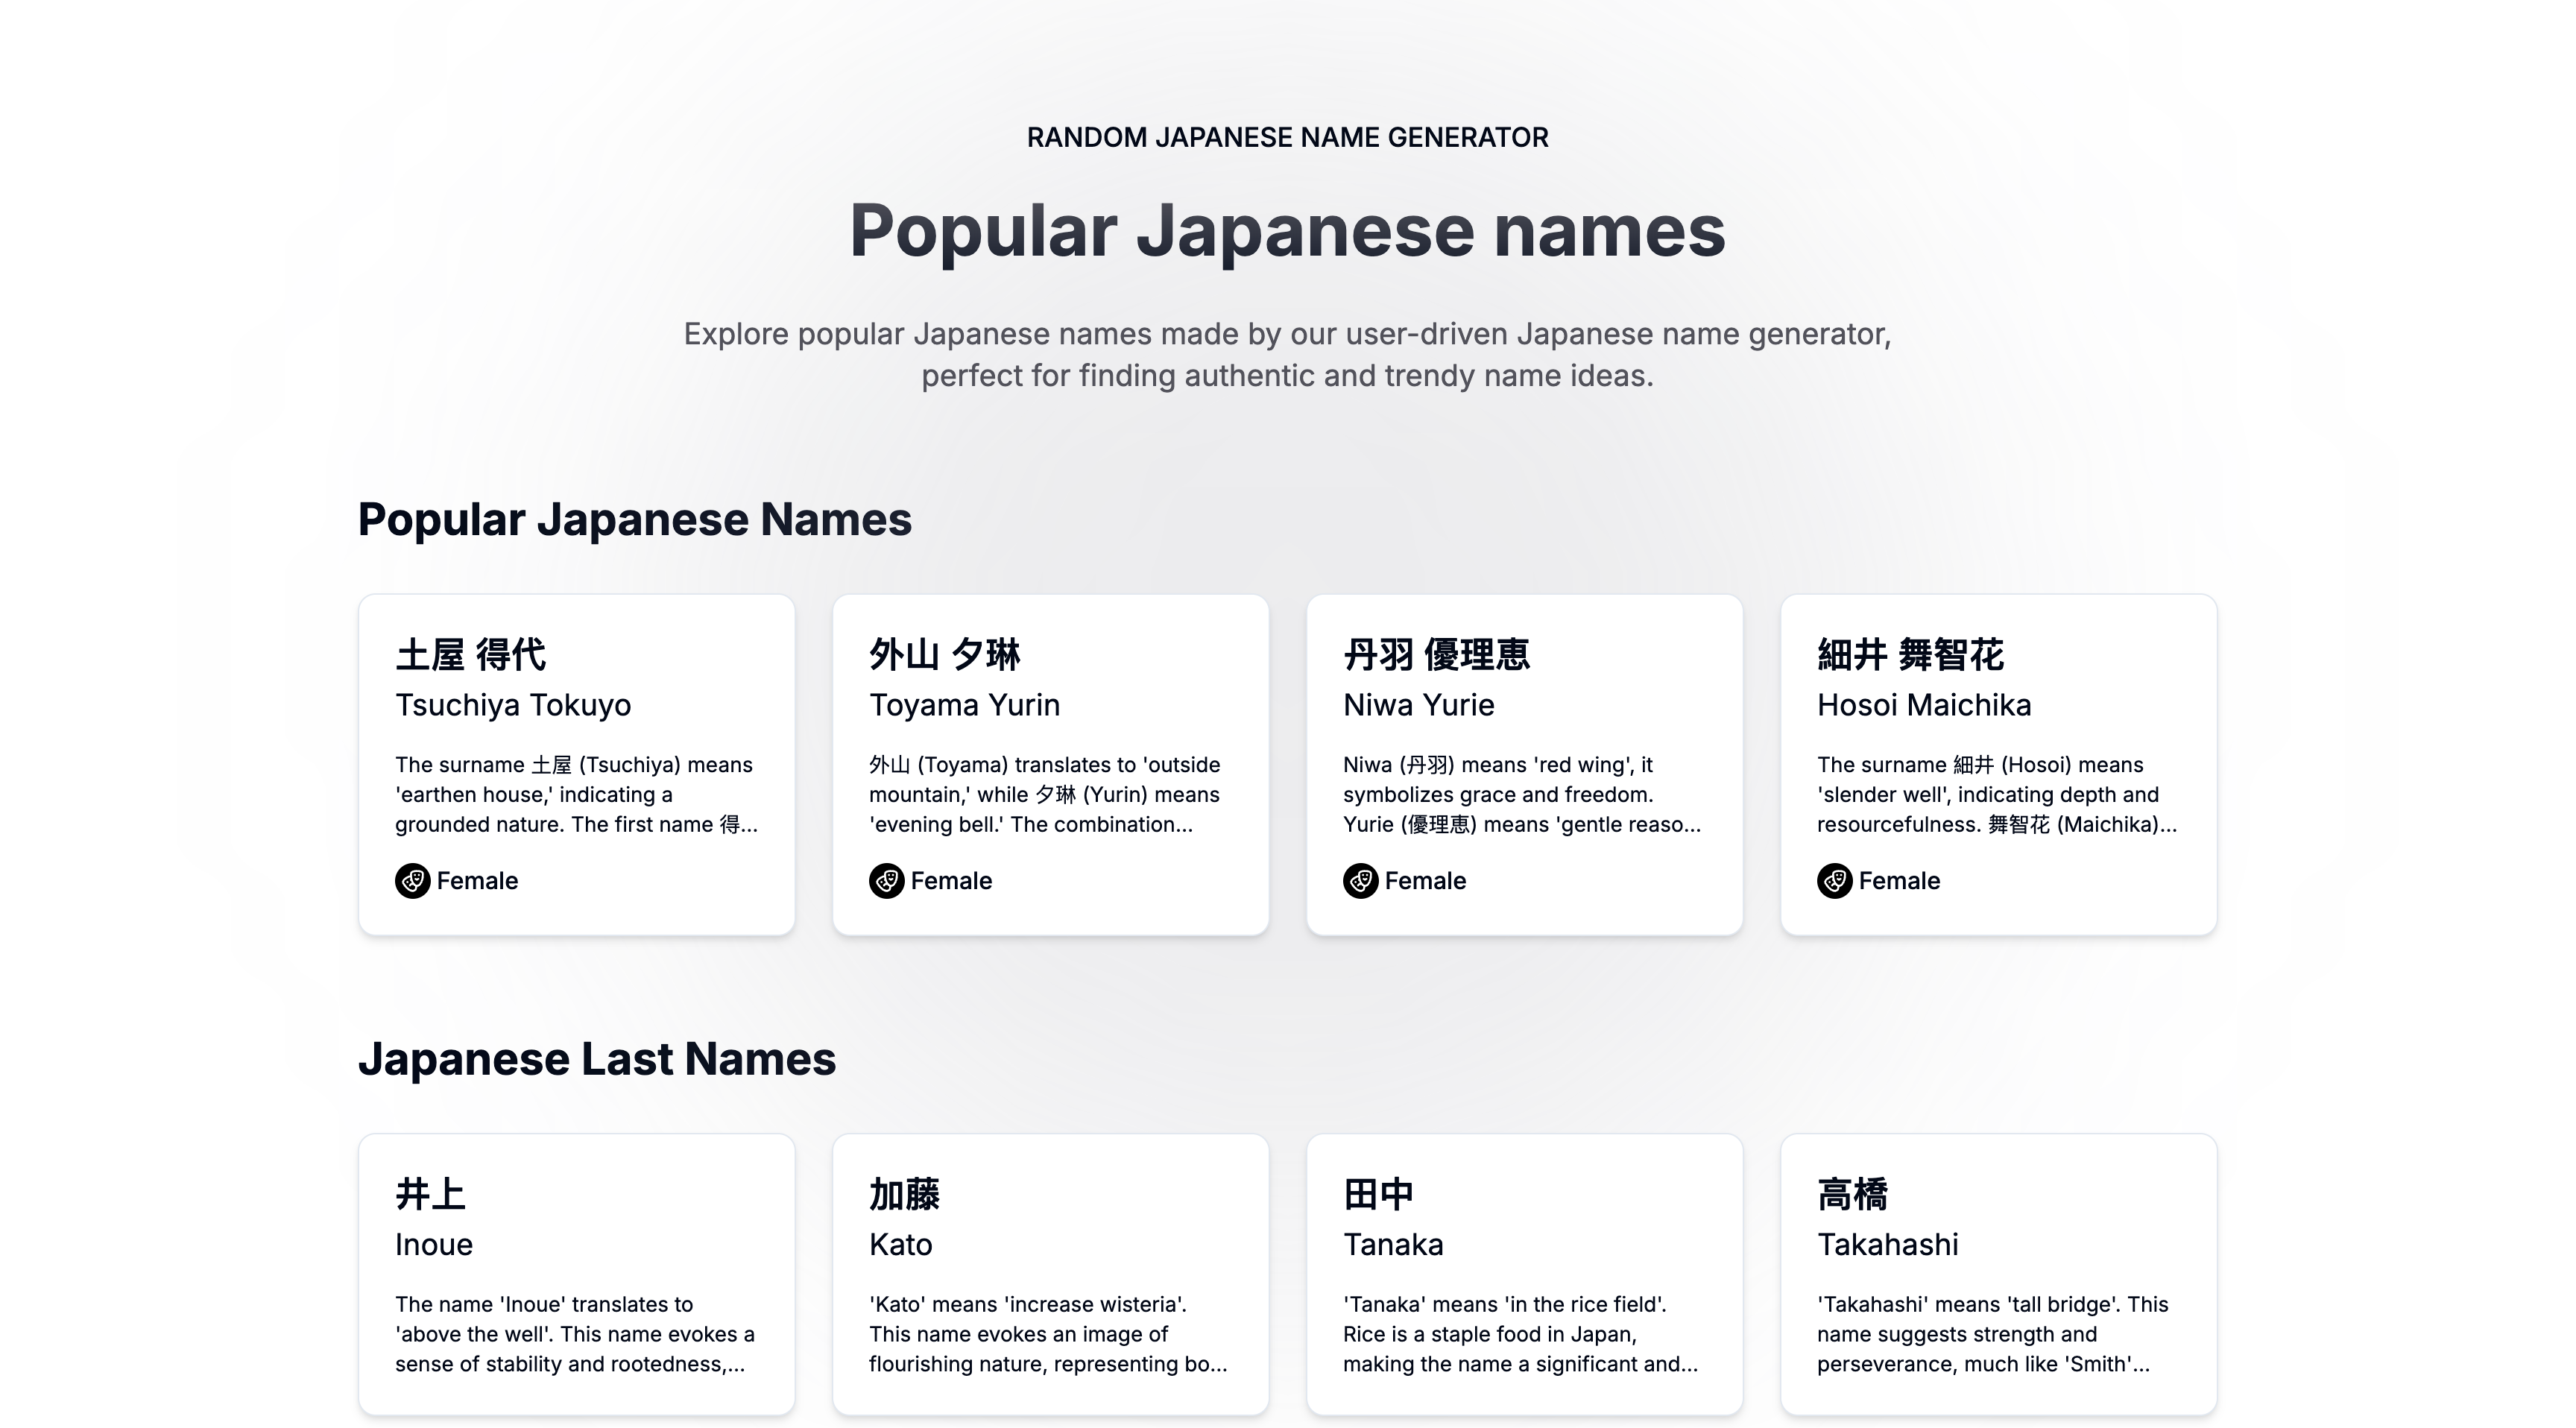Click the gender icon on Hosoi Maichika card

[1834, 881]
